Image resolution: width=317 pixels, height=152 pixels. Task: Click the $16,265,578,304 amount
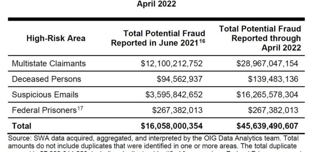(267, 95)
